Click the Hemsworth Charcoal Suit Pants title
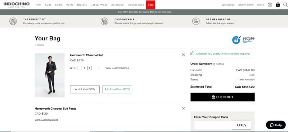This screenshot has width=288, height=132. coord(55,109)
